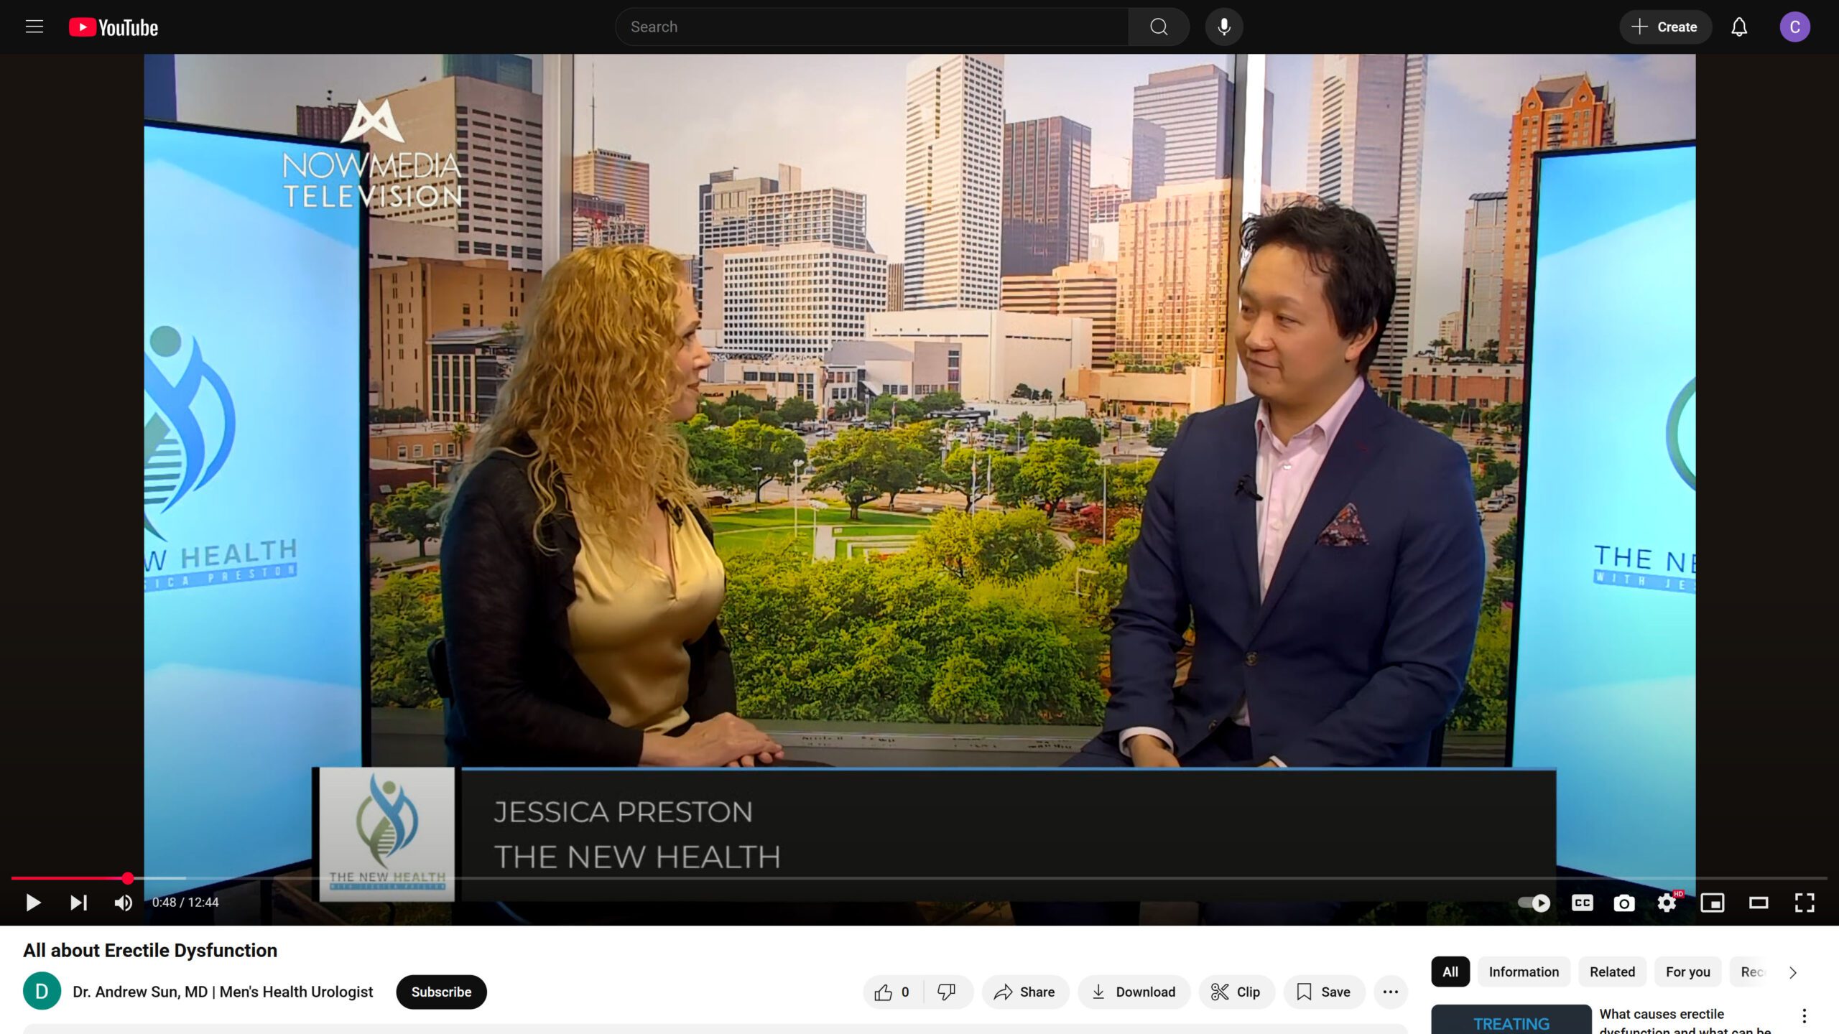Open options for the suggested video
The image size is (1839, 1034).
tap(1804, 1015)
